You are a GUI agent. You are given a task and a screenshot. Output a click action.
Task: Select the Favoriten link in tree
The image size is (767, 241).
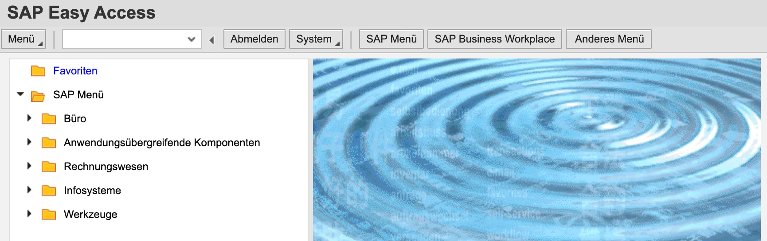coord(75,71)
